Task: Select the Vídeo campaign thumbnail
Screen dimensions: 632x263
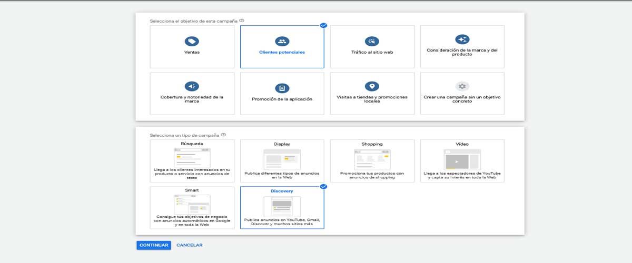Action: click(462, 159)
